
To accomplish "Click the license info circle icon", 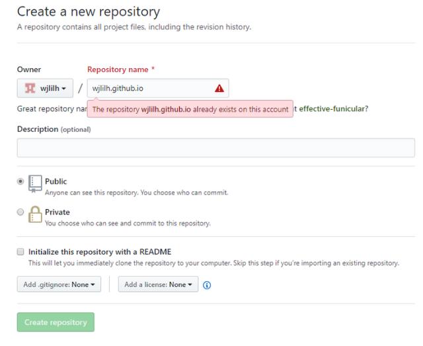I will (207, 285).
